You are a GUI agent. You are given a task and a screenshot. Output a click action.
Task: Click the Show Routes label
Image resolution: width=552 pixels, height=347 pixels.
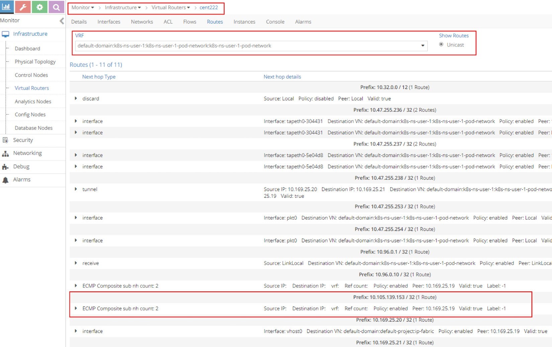pos(454,35)
